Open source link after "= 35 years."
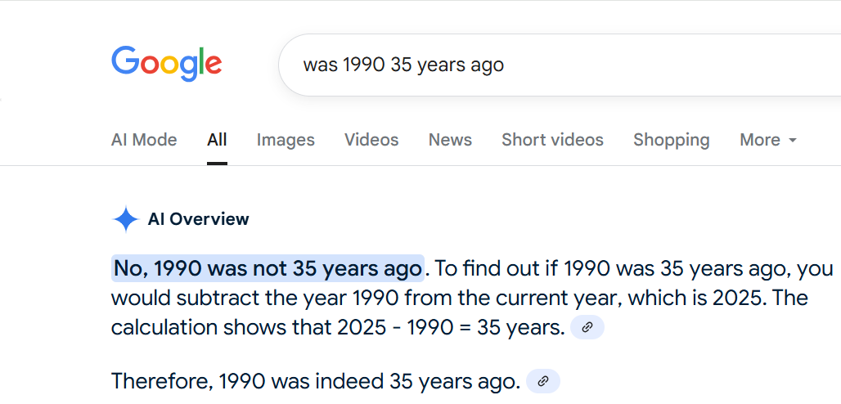Image resolution: width=841 pixels, height=404 pixels. click(587, 328)
